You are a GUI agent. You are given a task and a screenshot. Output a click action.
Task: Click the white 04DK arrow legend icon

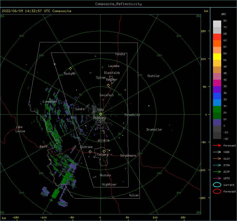tap(217, 152)
